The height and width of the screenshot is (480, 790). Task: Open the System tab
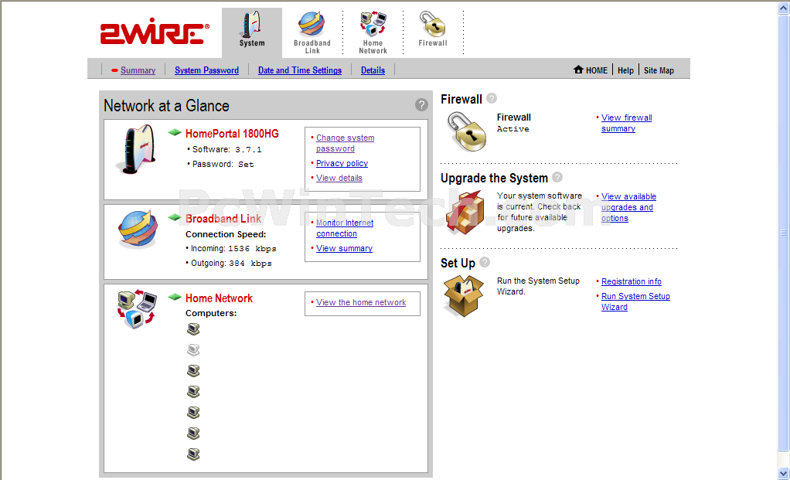coord(252,31)
